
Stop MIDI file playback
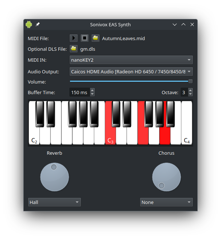pyautogui.click(x=85, y=38)
